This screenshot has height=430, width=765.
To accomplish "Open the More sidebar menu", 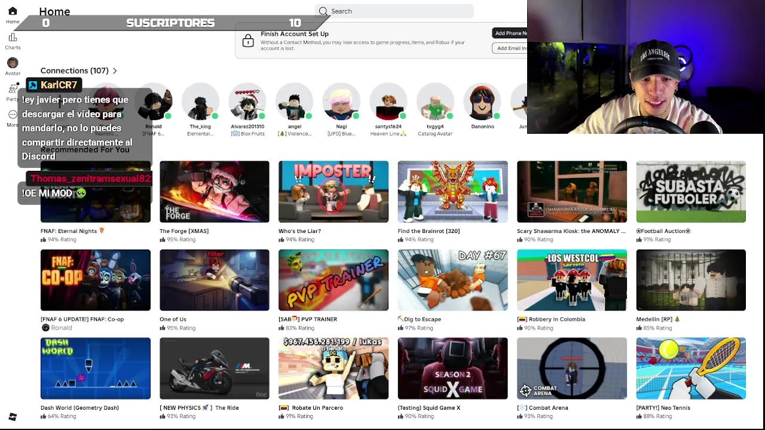I will 13,118.
